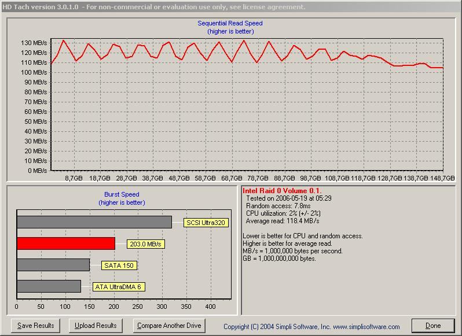Click the 400 tick on burst axis
The image size is (462, 336).
[210, 307]
